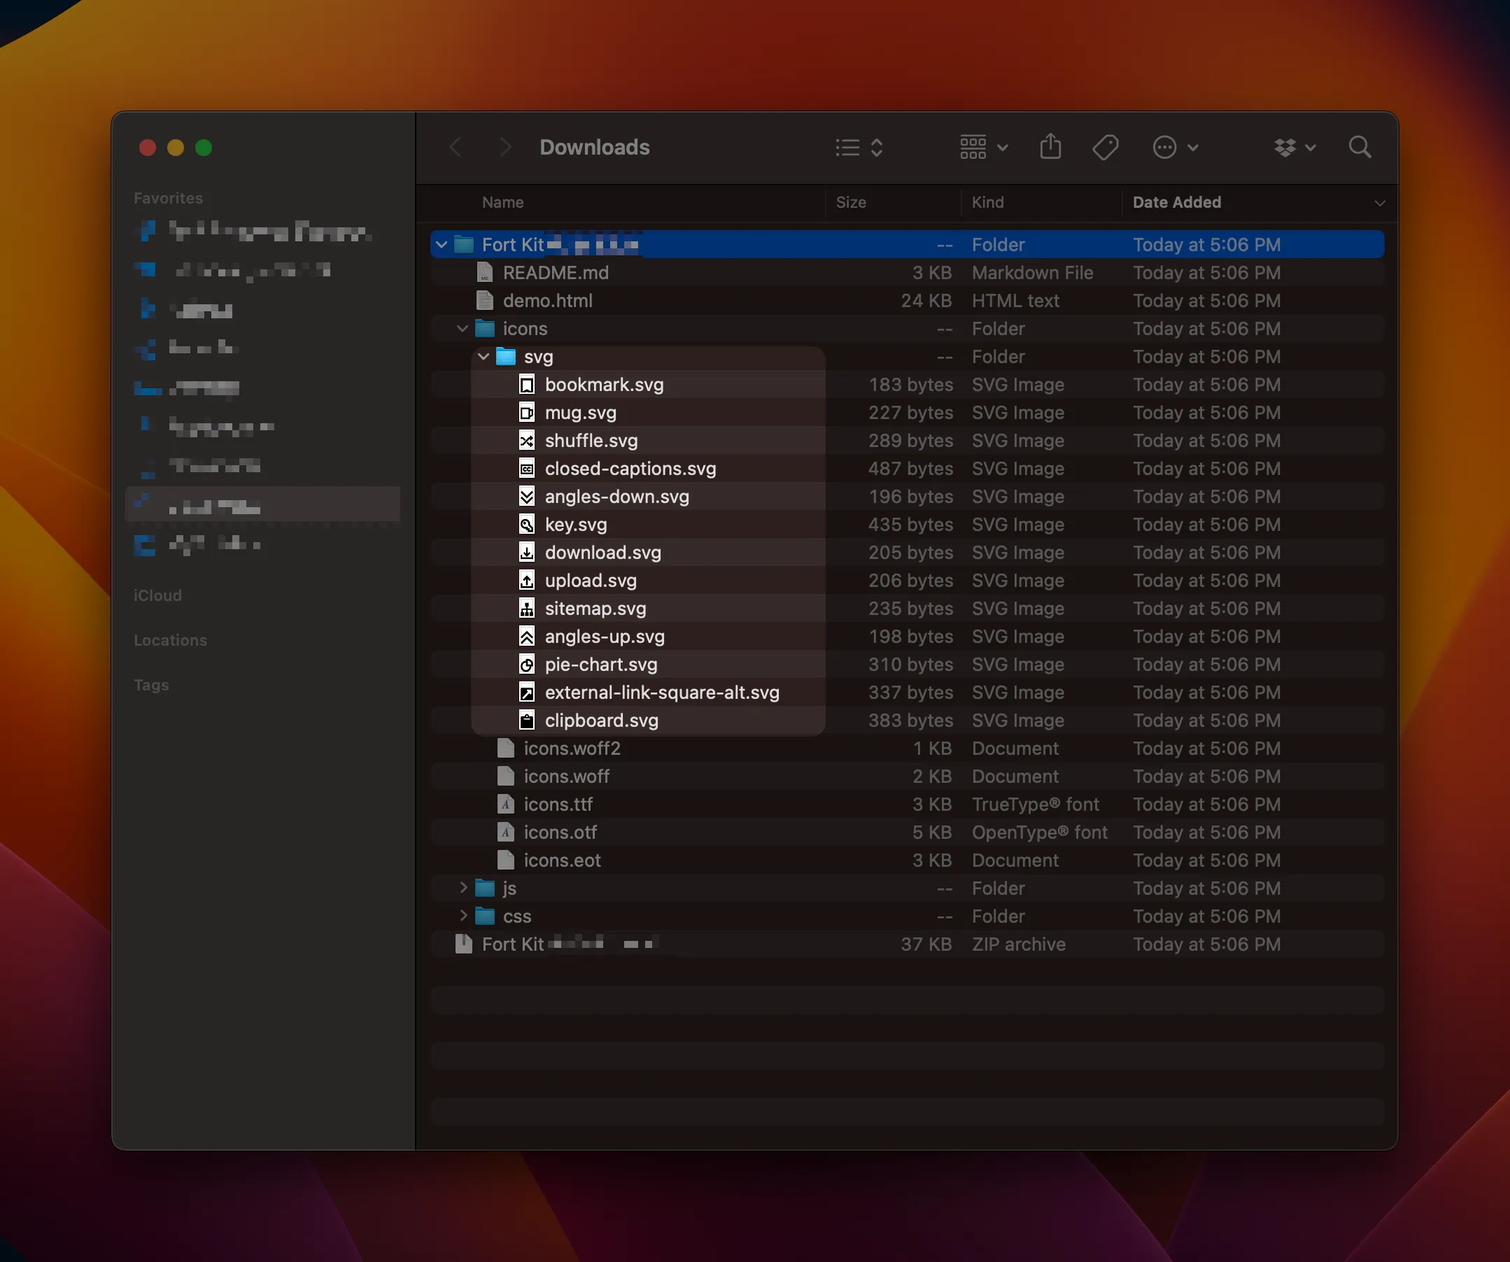Open the Date Added sort dropdown

1379,203
